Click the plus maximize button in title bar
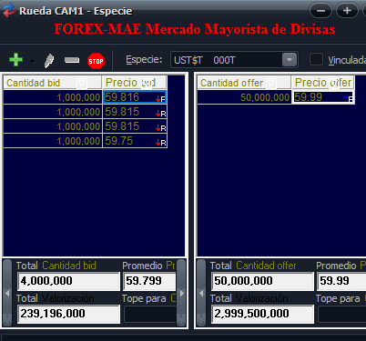The width and height of the screenshot is (366, 341). pyautogui.click(x=347, y=11)
